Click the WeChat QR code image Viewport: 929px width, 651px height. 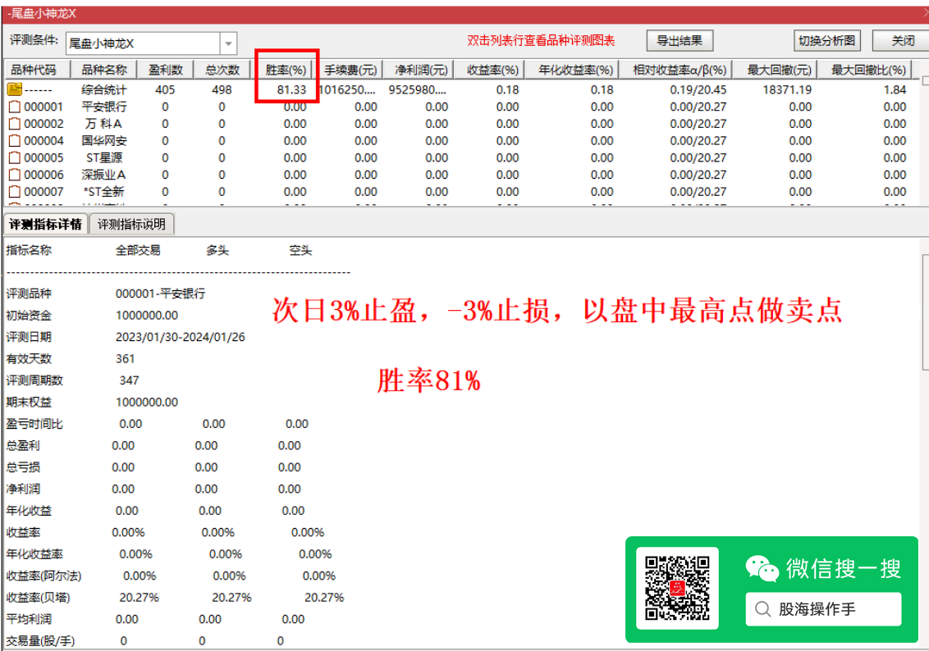coord(677,588)
